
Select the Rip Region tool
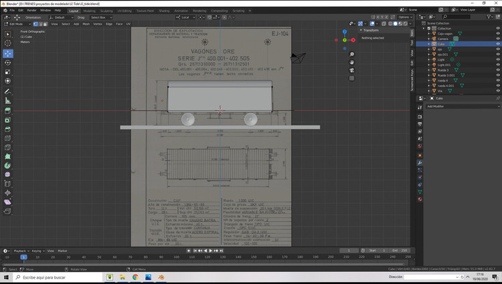pyautogui.click(x=8, y=211)
